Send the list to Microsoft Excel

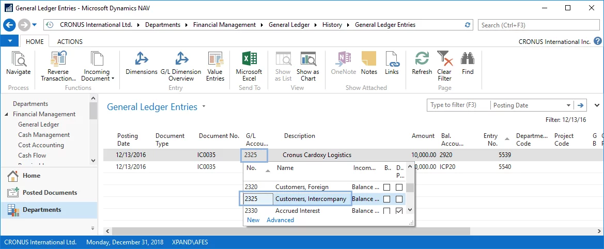tap(249, 60)
